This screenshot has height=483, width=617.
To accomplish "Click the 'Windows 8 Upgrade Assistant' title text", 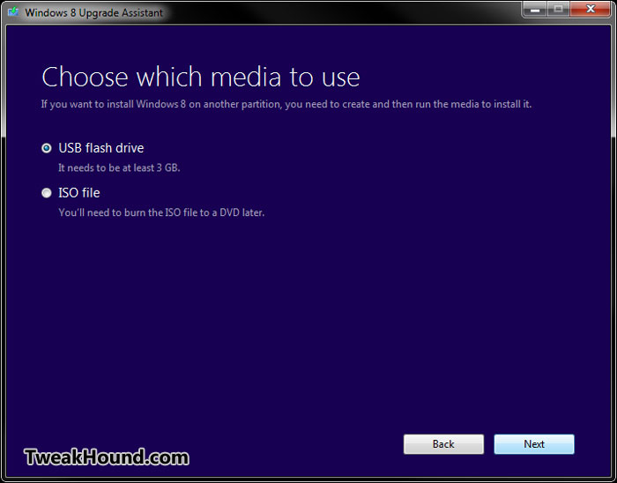I will (93, 12).
